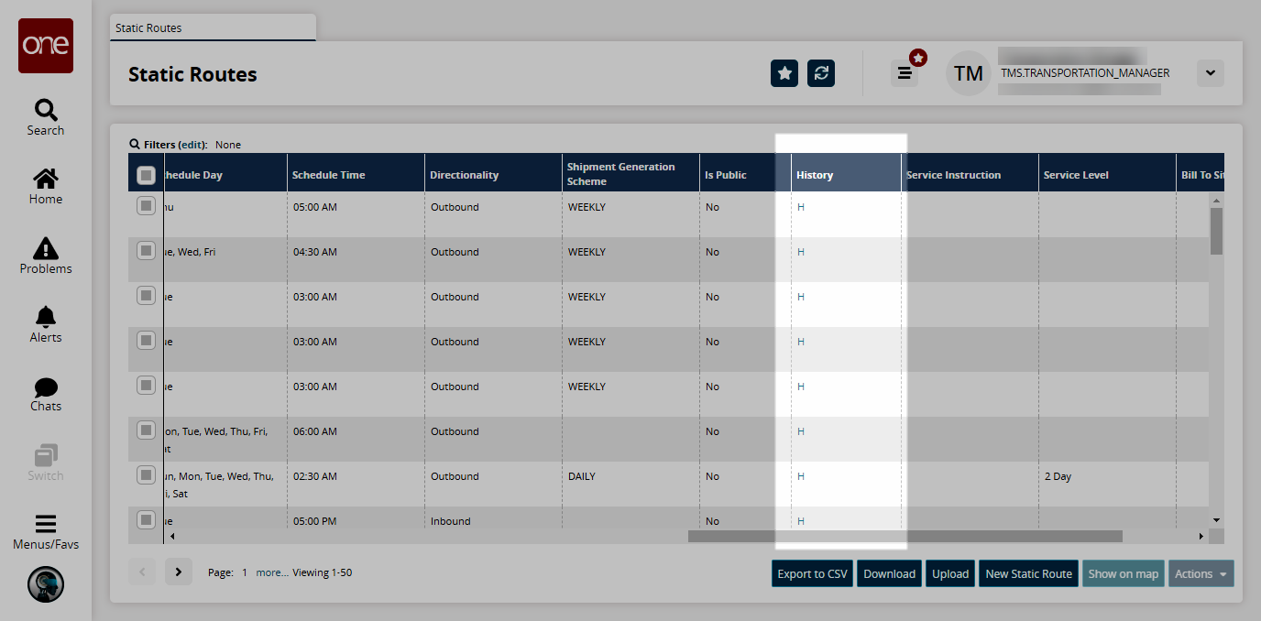Open history H link for Inbound row

coord(801,521)
